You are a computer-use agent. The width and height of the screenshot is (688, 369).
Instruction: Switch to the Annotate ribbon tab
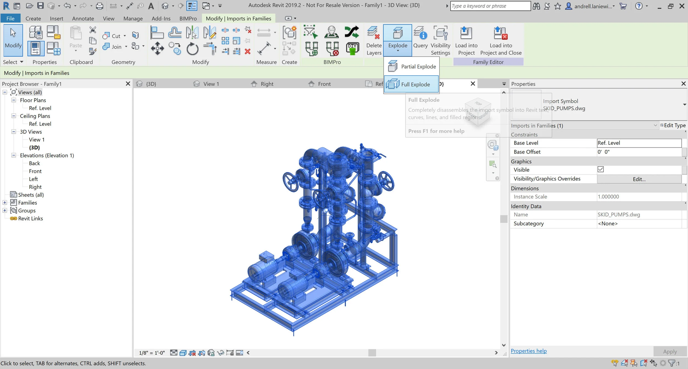coord(83,18)
